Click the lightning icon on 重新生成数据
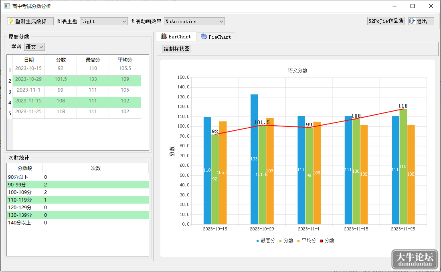Viewport: 441px width, 272px height. pyautogui.click(x=11, y=21)
